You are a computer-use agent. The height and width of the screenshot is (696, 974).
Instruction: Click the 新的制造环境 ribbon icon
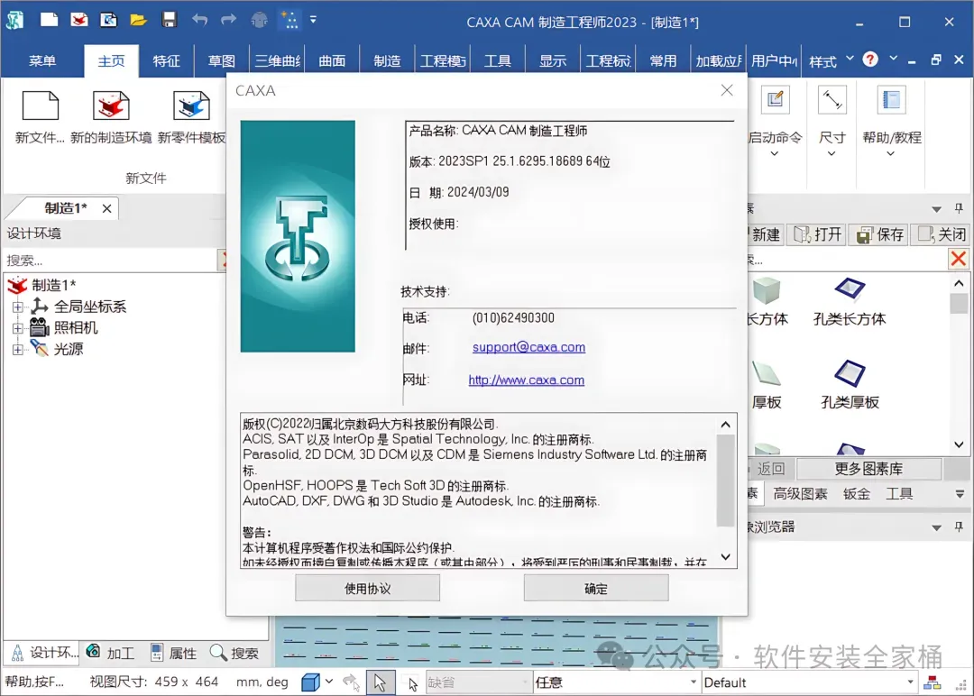pos(111,105)
